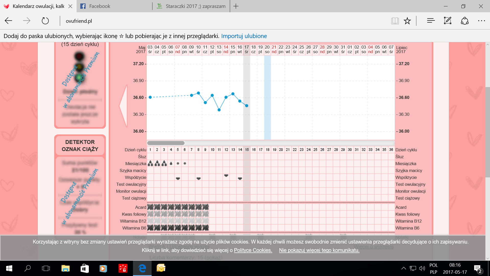The width and height of the screenshot is (490, 276).
Task: Toggle Acard cell for cycle day 10
Action: pos(212,207)
